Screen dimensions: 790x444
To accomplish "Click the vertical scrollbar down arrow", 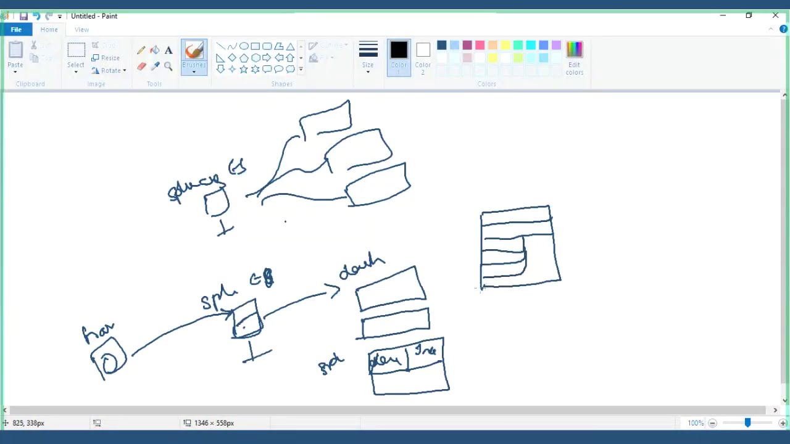I will [x=785, y=400].
